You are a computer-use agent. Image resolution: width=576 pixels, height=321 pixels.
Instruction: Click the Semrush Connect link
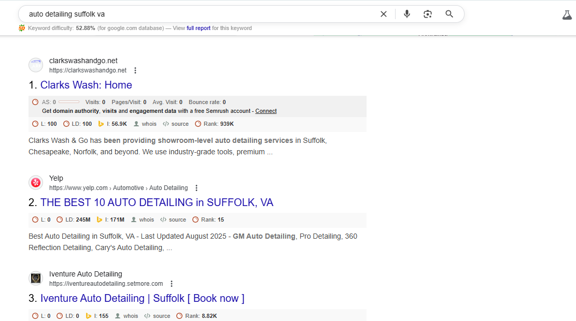coord(266,111)
